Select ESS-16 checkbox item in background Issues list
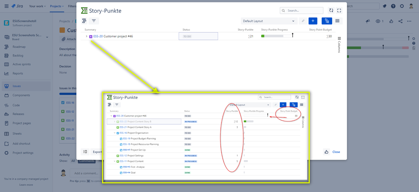419x192 pixels. coord(63,103)
